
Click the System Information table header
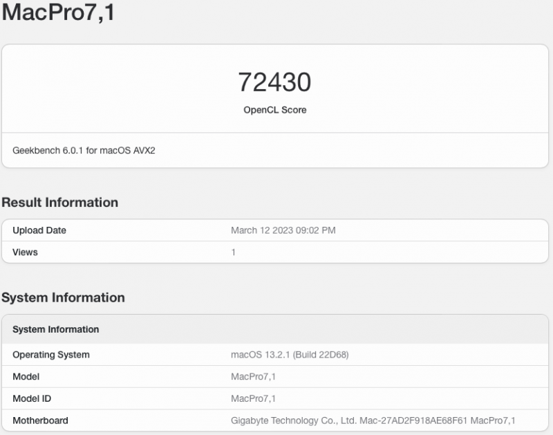57,329
